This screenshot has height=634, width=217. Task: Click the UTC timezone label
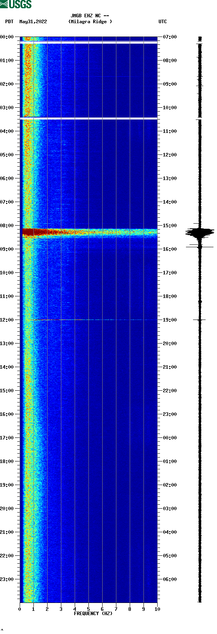point(163,22)
